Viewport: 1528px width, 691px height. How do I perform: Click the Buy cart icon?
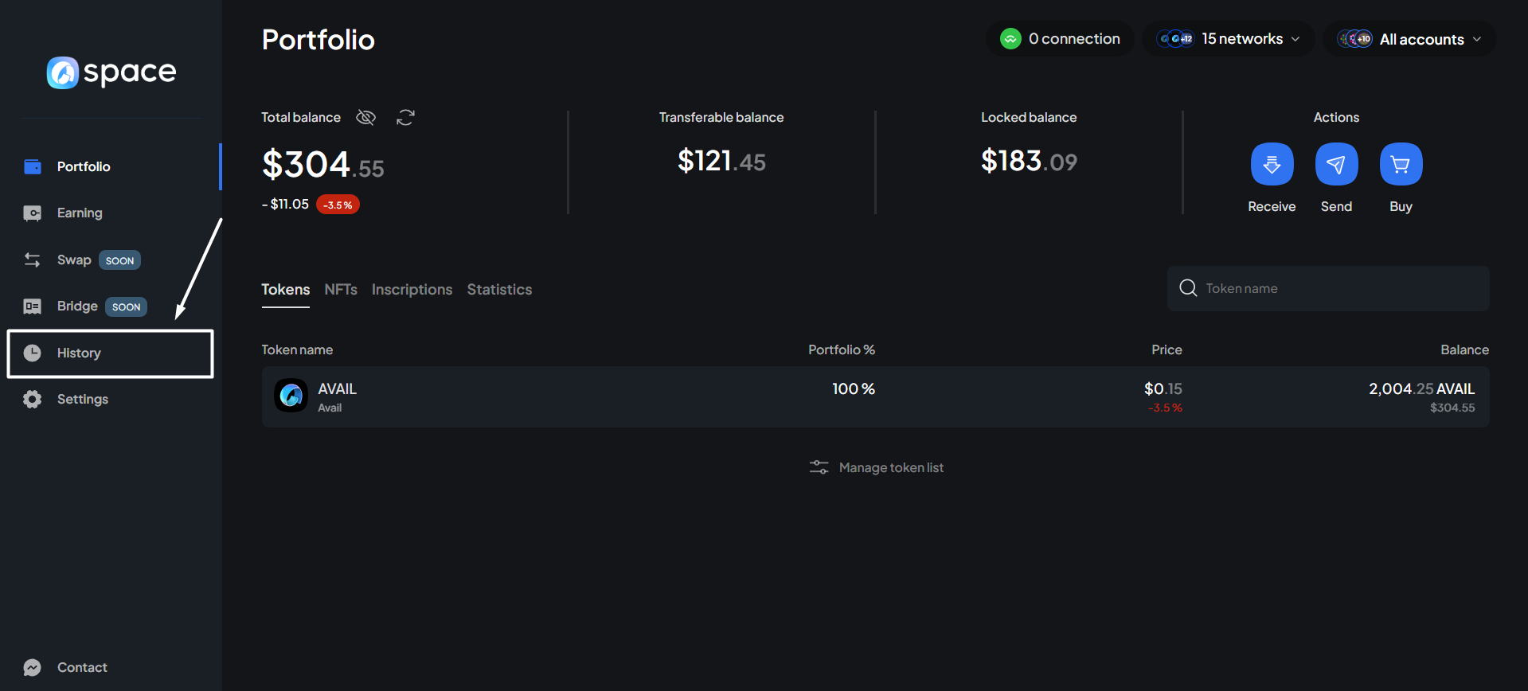[1401, 164]
